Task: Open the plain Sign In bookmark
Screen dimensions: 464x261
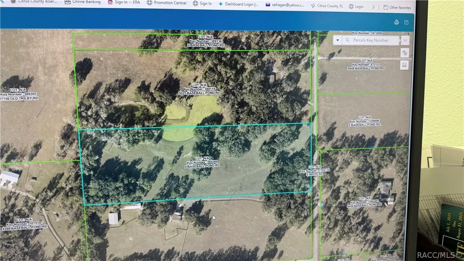Action: pyautogui.click(x=202, y=3)
